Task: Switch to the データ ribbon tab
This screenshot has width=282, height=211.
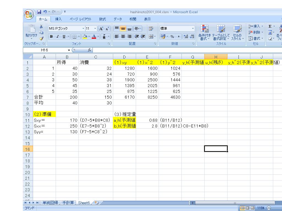Action: tap(118, 19)
